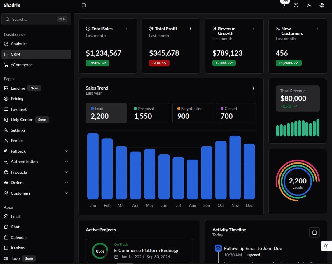Open CRM dashboard in sidebar
This screenshot has height=264, width=332.
[x=36, y=54]
